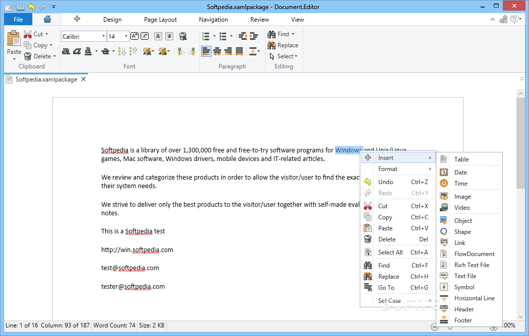
Task: Open the Calibri font name dropdown
Action: (103, 36)
